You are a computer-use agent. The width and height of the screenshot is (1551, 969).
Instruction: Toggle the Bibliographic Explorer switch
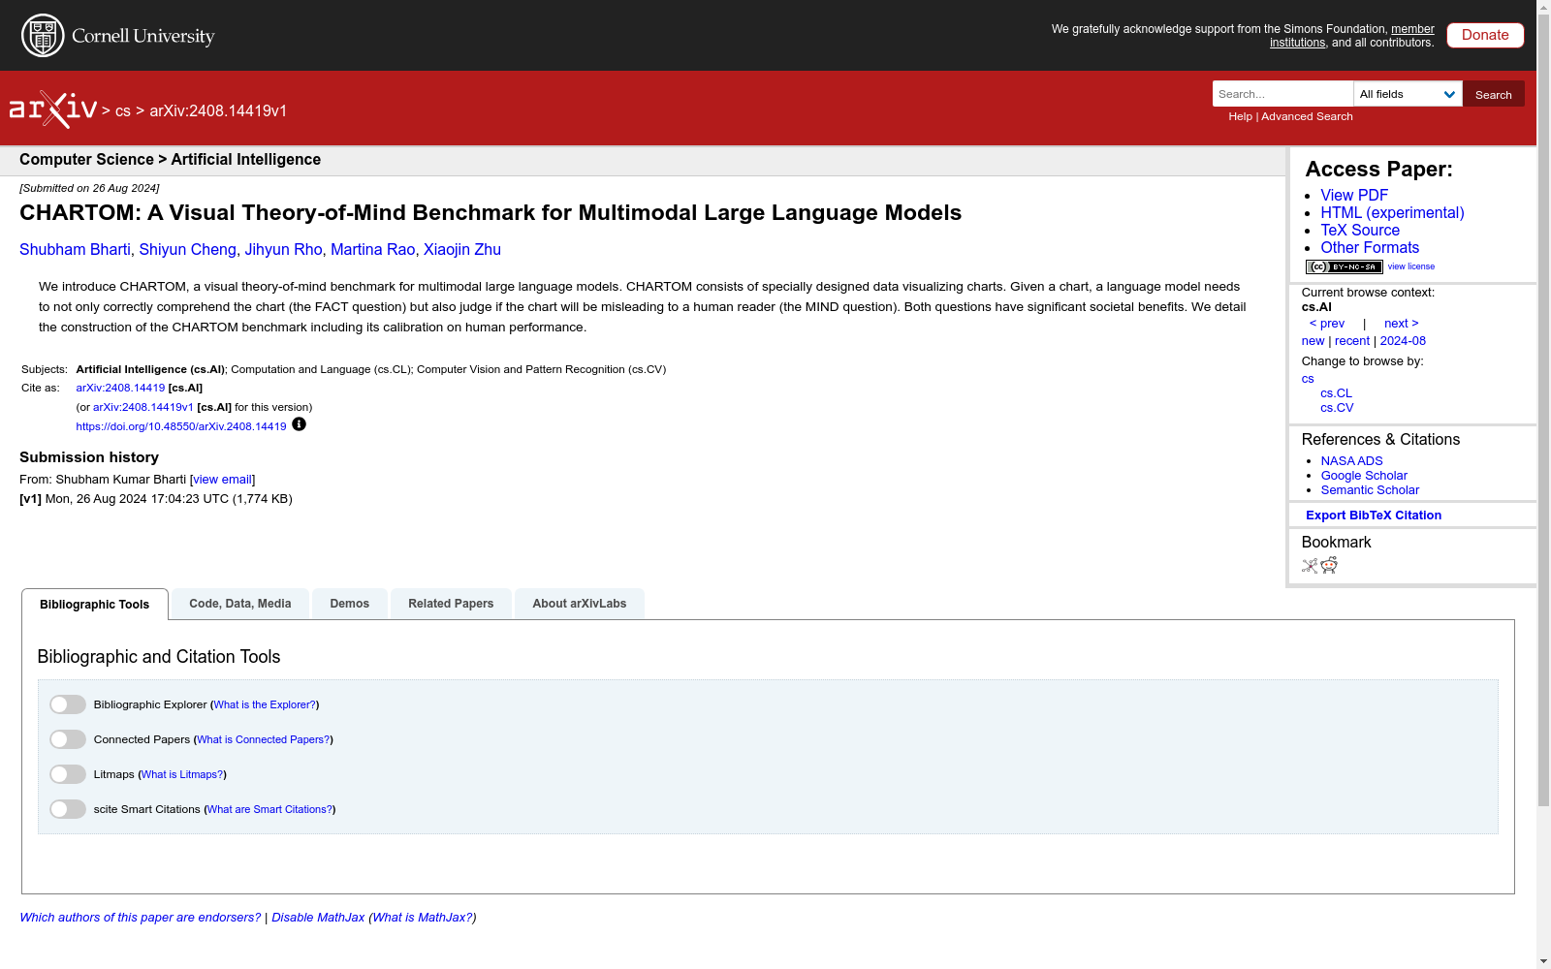point(68,704)
